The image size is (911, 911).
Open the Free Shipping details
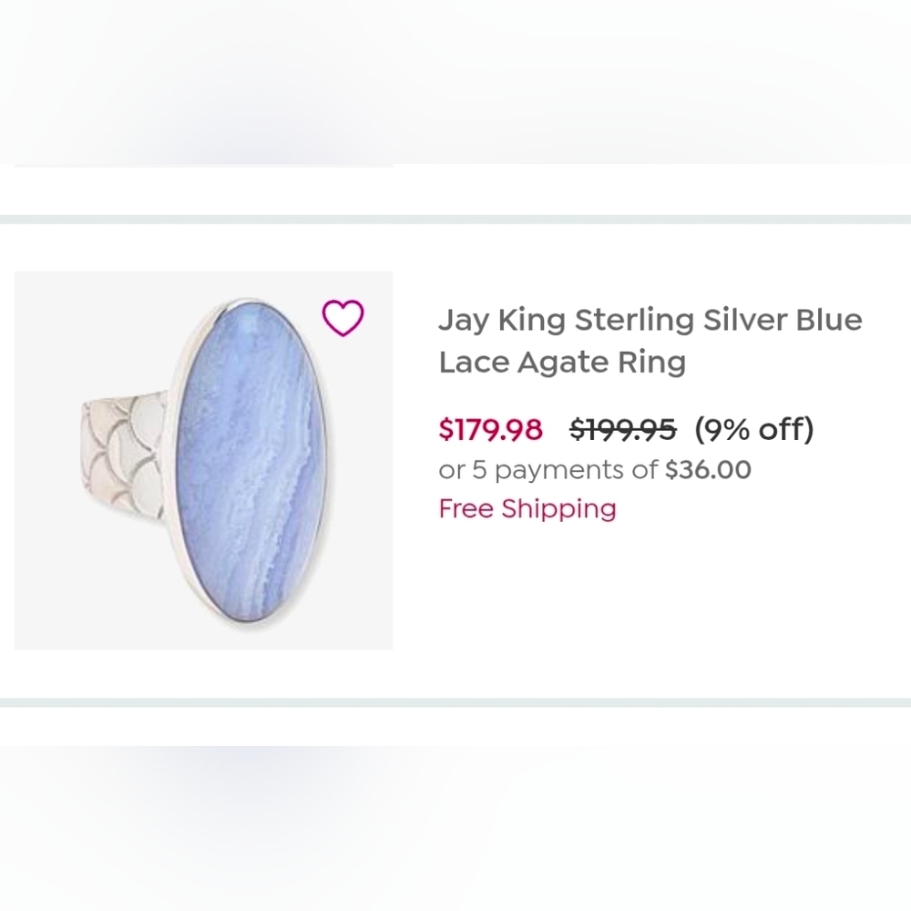pyautogui.click(x=527, y=508)
